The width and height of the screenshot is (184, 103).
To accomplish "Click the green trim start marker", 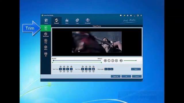I will 53,63.
